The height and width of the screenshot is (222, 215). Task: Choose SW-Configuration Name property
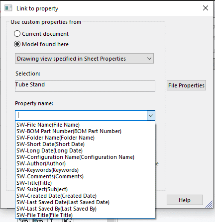(x=85, y=157)
